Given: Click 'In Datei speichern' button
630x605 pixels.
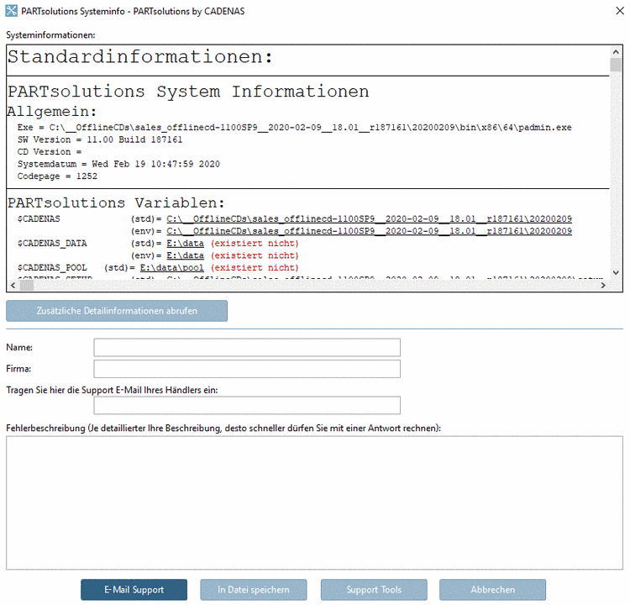Looking at the screenshot, I should [254, 589].
